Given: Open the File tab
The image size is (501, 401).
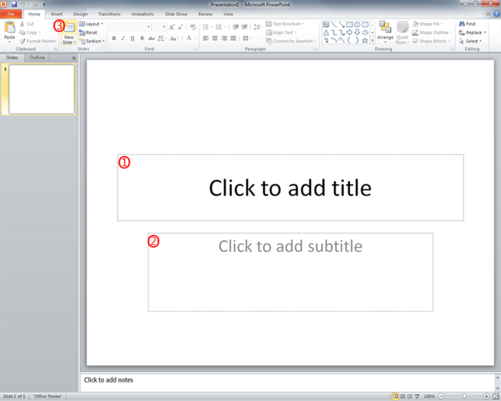Looking at the screenshot, I should (12, 14).
